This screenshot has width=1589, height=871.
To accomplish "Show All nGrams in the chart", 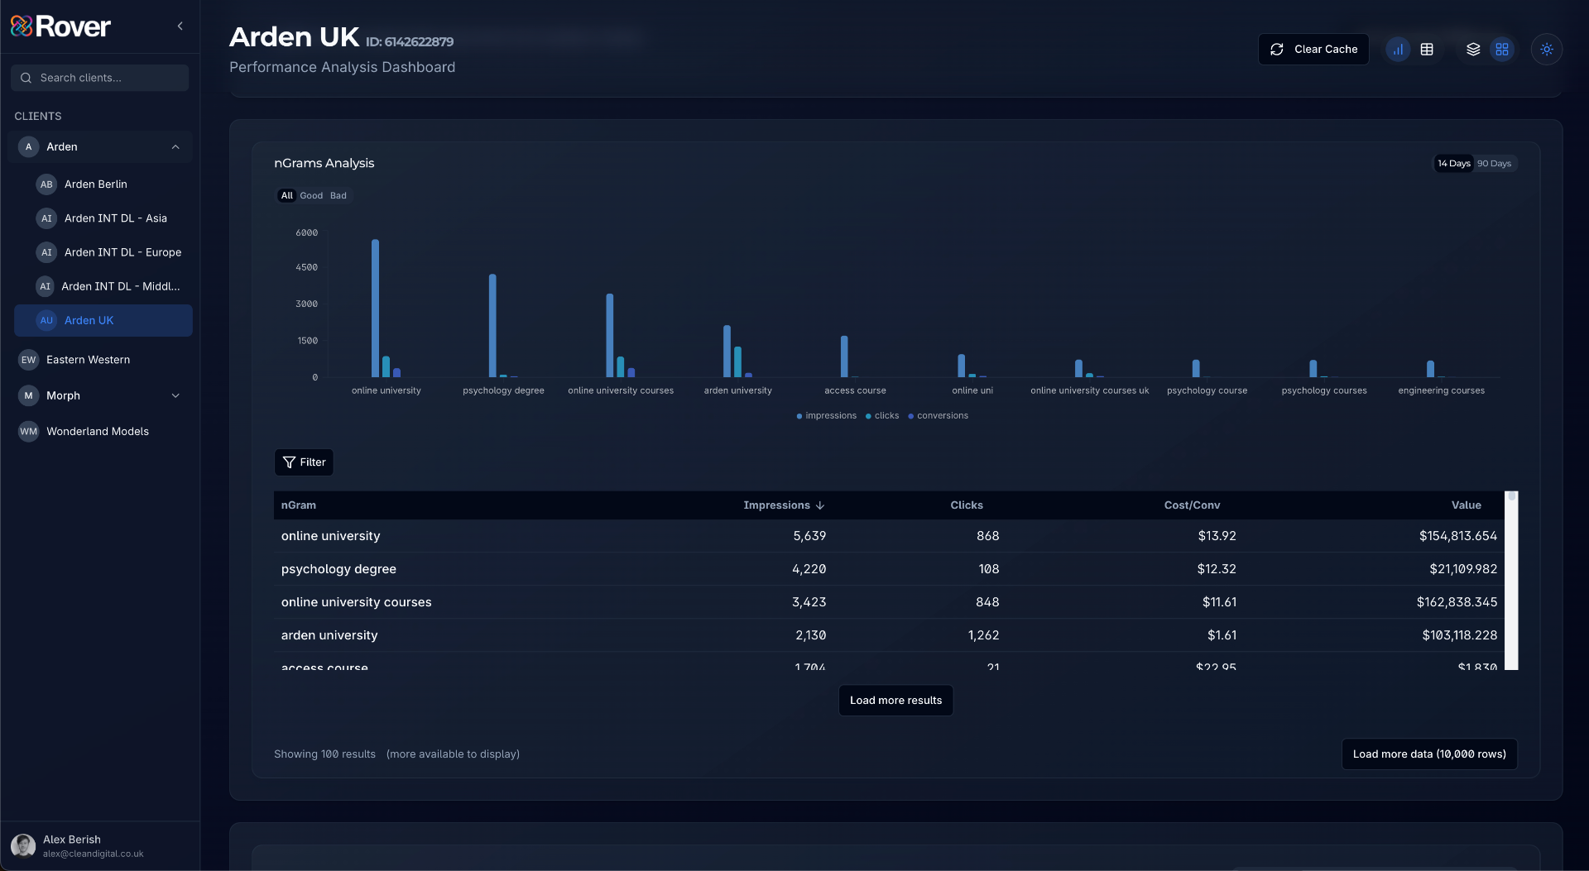I will 286,196.
